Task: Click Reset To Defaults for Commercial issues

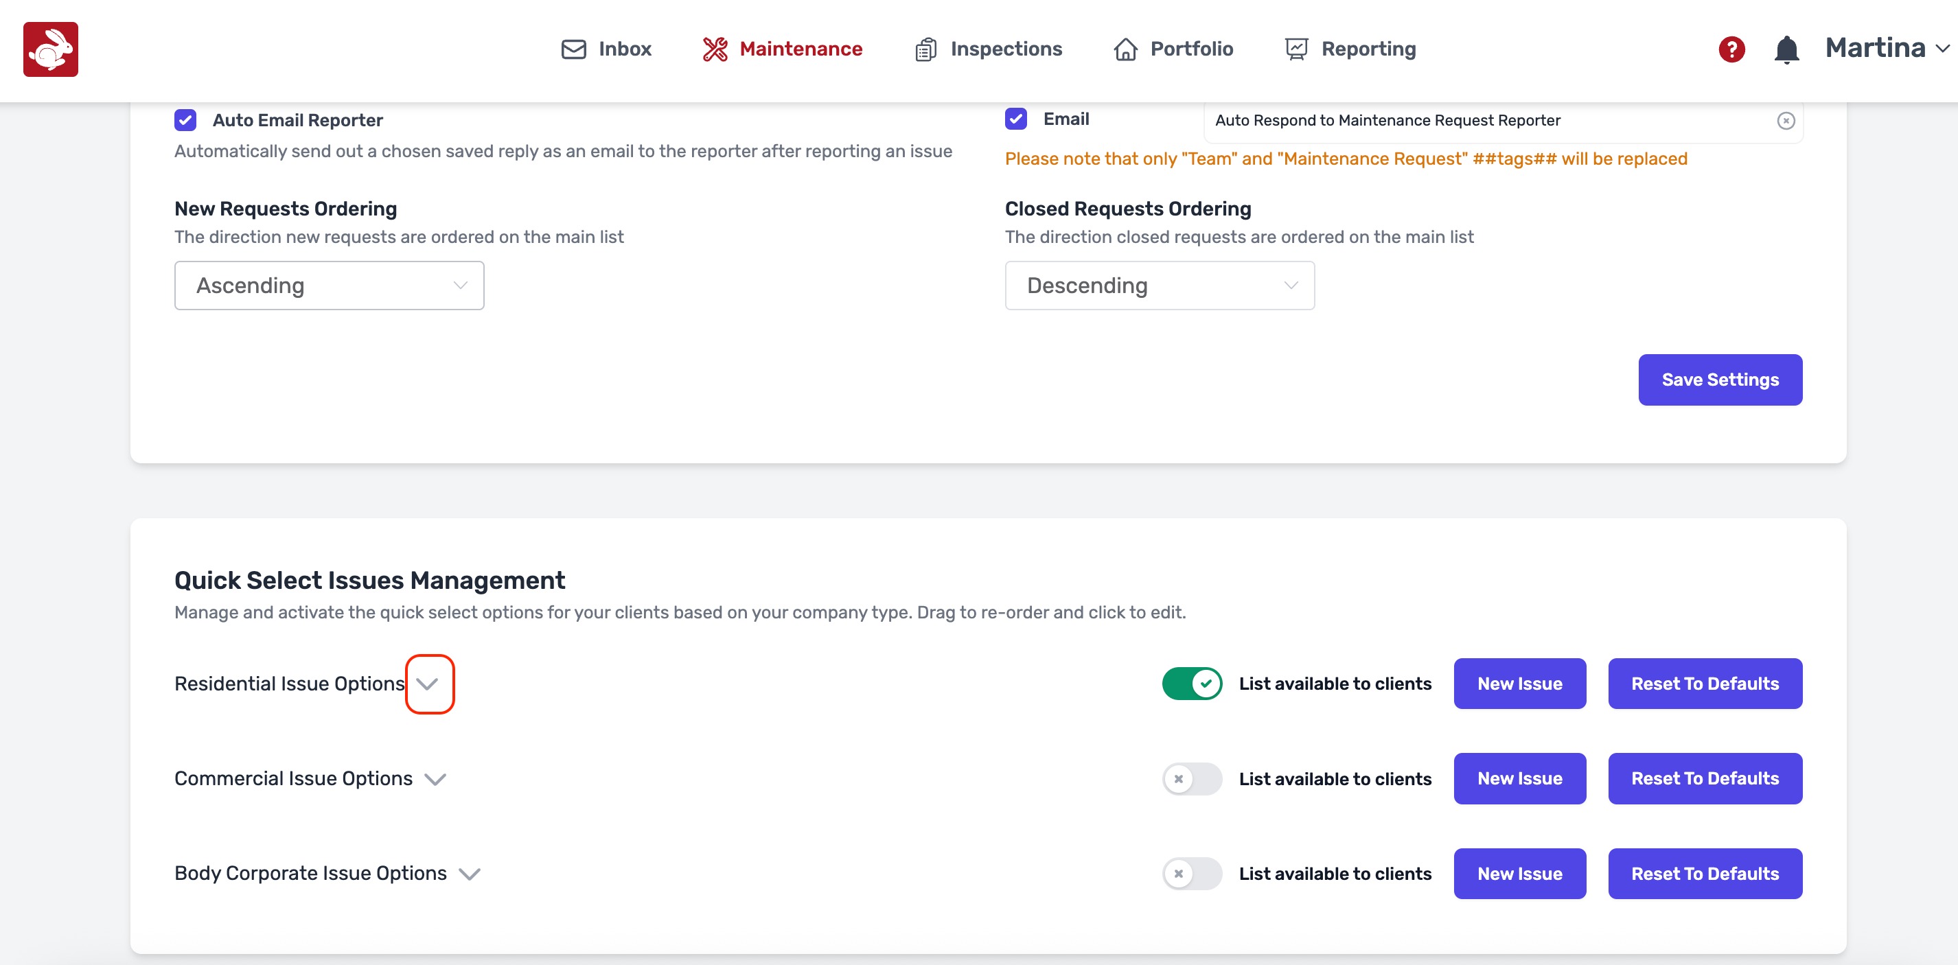Action: click(1704, 779)
